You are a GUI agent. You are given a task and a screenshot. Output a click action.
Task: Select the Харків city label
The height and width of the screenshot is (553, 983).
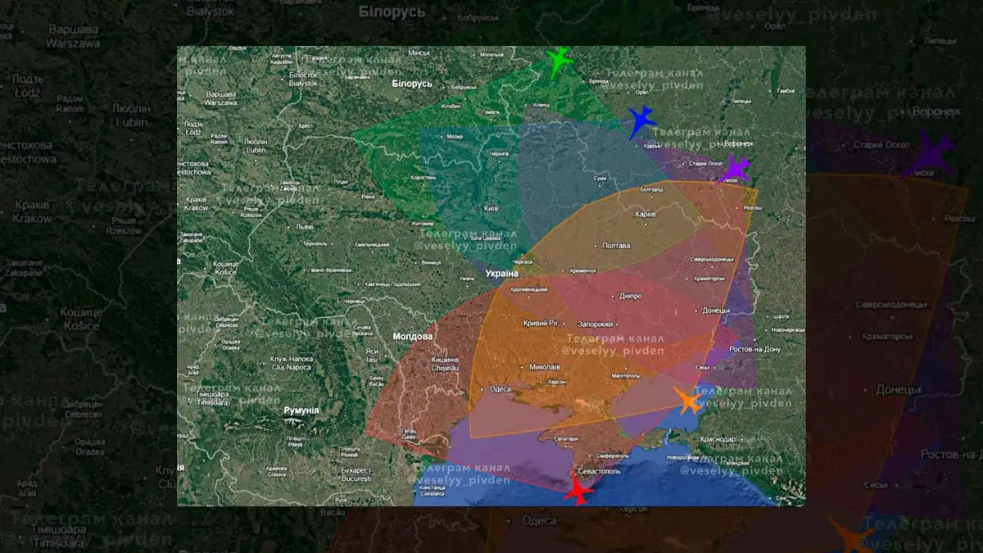pyautogui.click(x=646, y=215)
